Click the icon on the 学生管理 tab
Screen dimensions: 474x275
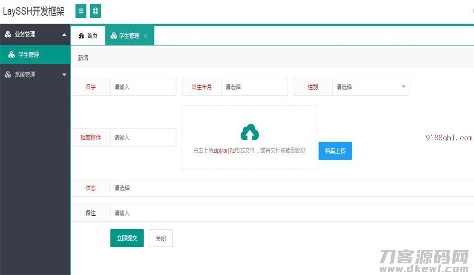[113, 35]
